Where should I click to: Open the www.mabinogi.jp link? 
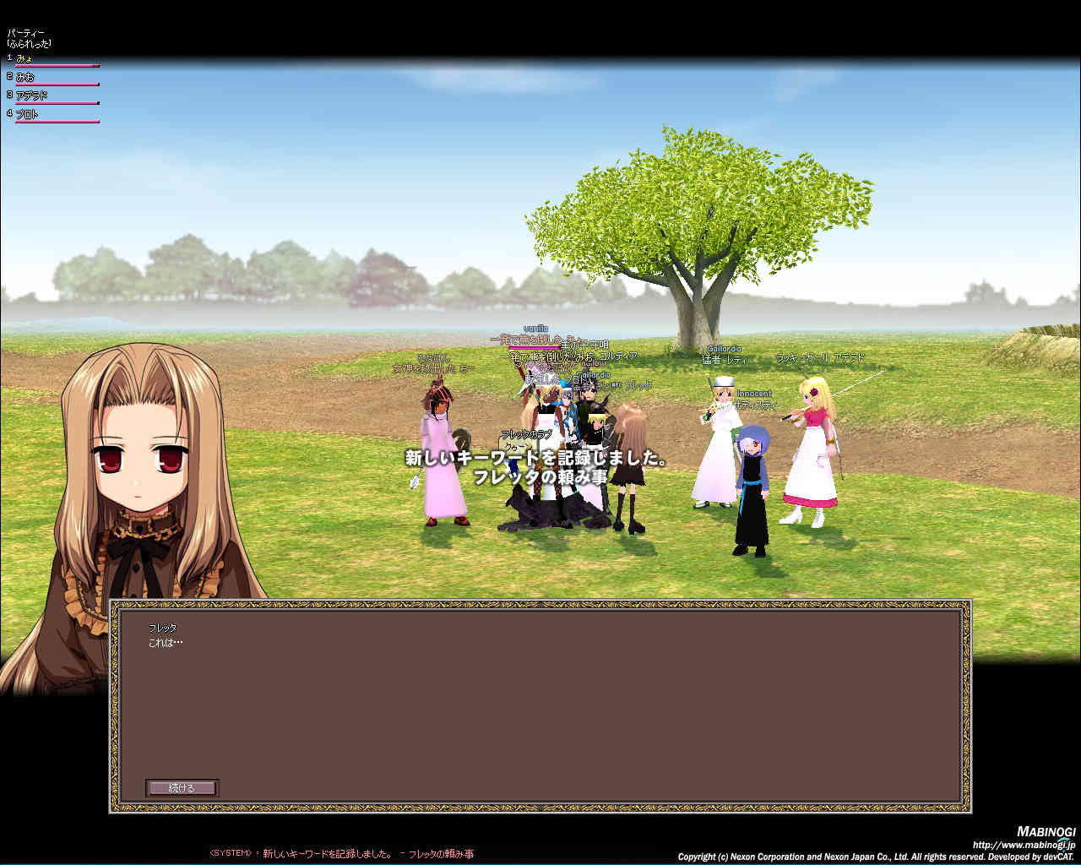pos(1024,845)
